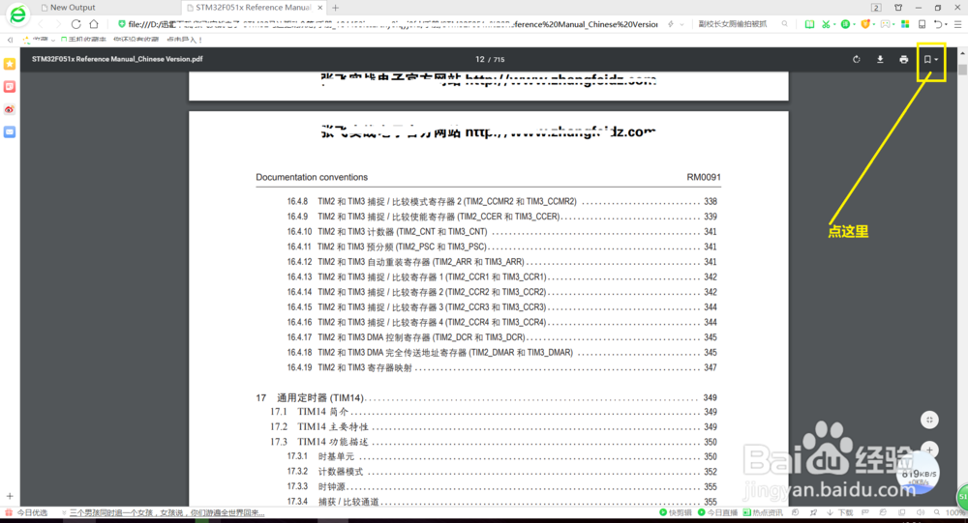Open the PDF bookmarks dropdown button
968x523 pixels.
click(930, 59)
